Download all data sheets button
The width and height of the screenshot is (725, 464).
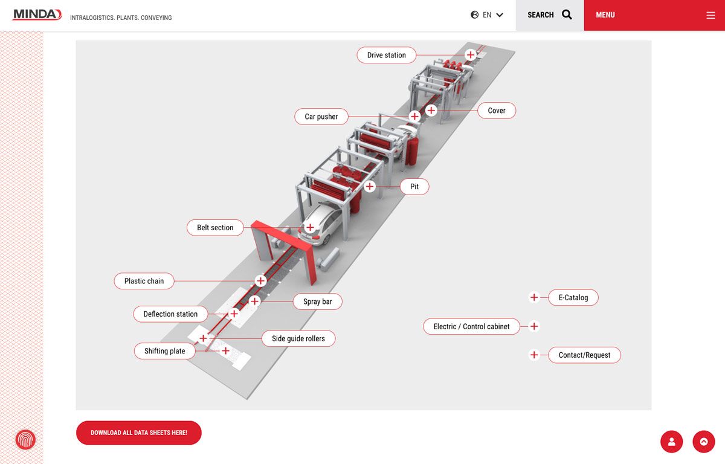139,433
